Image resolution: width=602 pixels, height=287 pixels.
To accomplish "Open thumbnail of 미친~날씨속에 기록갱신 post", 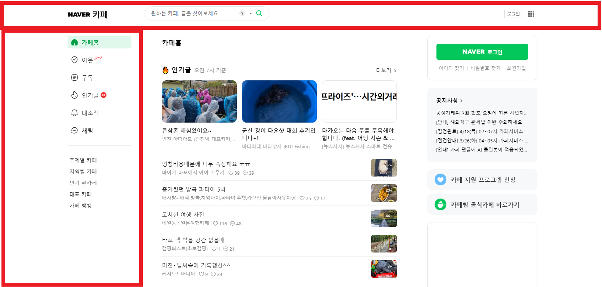I will (384, 269).
